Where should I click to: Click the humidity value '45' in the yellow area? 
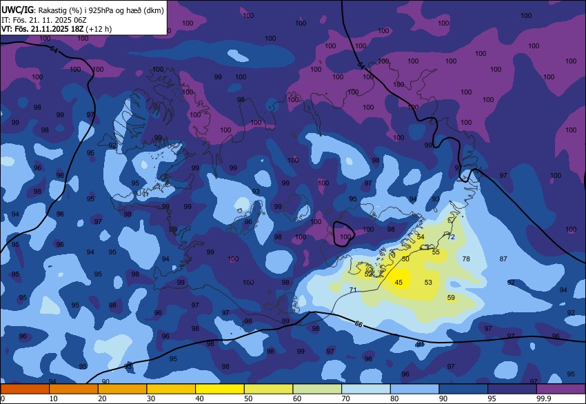(398, 282)
